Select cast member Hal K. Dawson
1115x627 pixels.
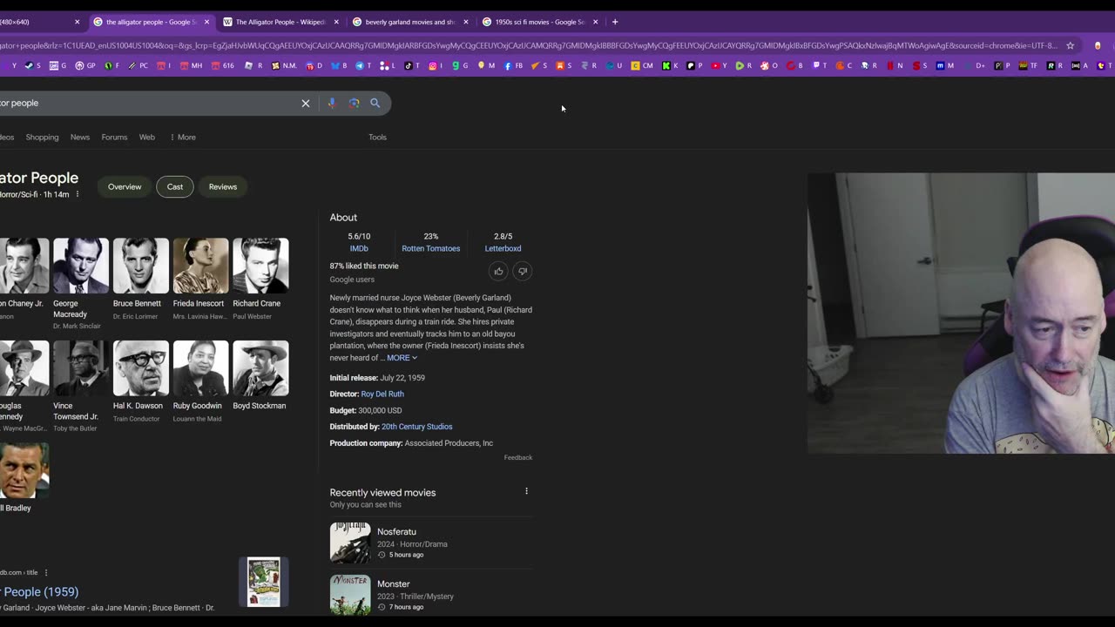point(140,381)
